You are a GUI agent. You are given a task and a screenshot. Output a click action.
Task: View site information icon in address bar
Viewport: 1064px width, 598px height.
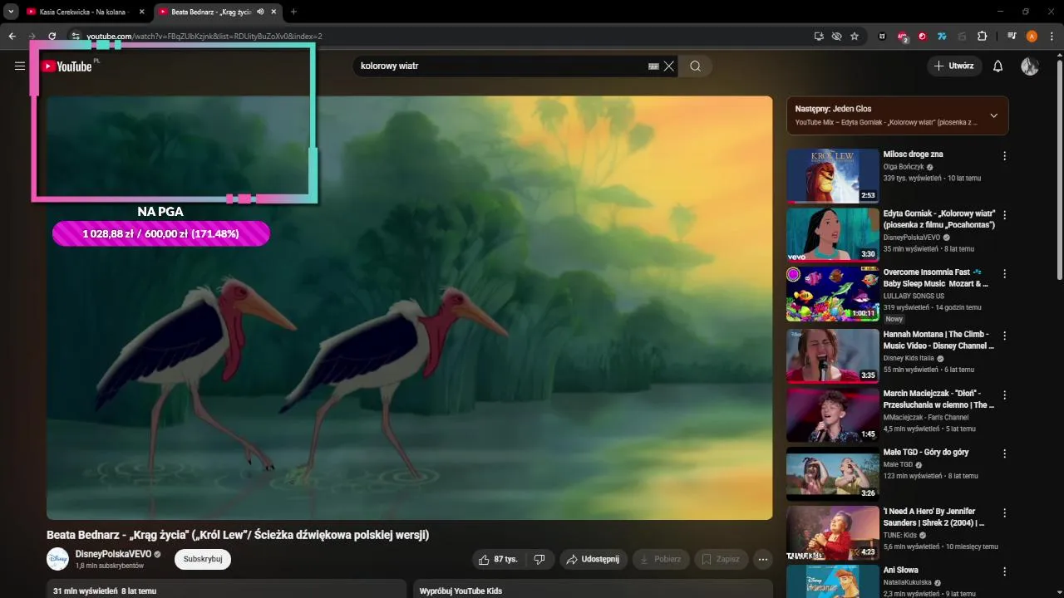[x=76, y=37]
